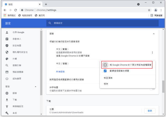Image resolution: width=166 pixels, height=117 pixels.
Task: Open three-dot menu for 中文（繁體）
Action: tap(152, 53)
